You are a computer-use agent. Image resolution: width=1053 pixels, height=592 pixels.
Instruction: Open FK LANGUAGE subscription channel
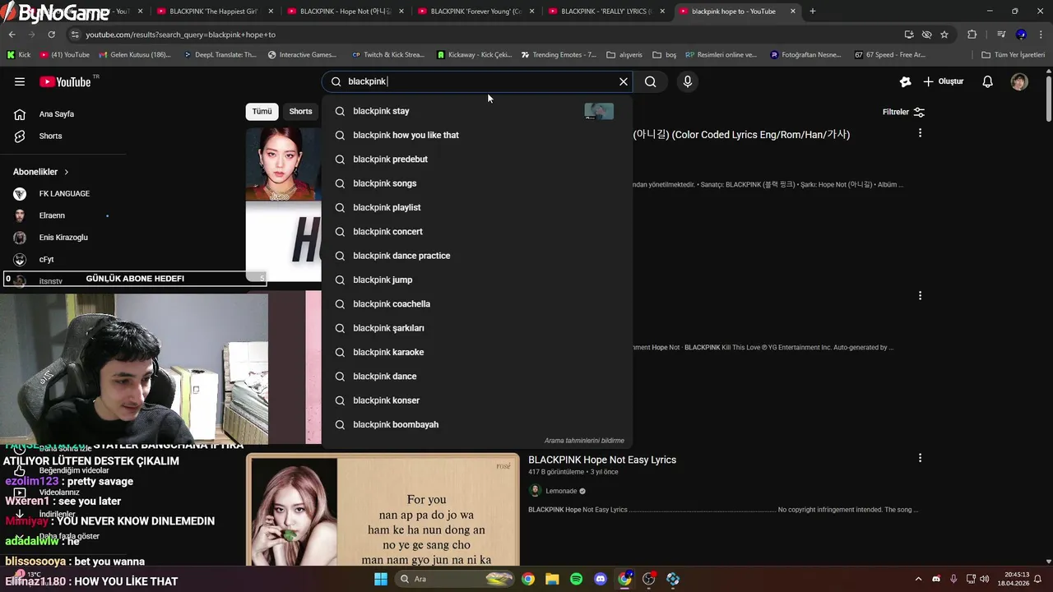(x=63, y=193)
